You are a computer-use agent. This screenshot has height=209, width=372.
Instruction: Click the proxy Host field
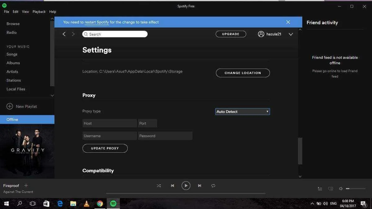click(110, 123)
